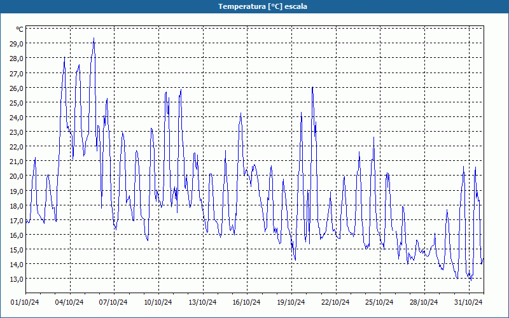This screenshot has height=318, width=509.
Task: Click the 04/10/24 date label
Action: pos(69,302)
